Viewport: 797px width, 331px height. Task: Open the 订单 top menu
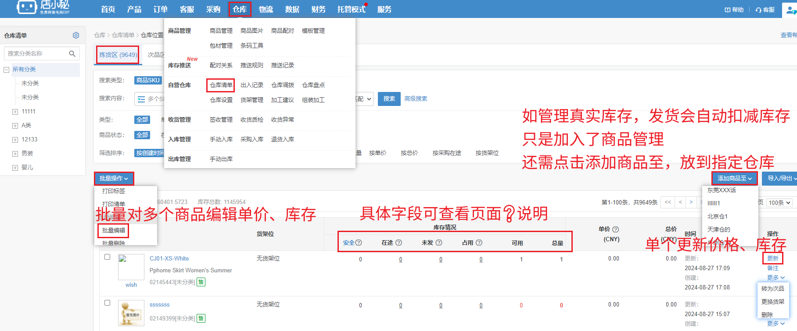point(161,9)
